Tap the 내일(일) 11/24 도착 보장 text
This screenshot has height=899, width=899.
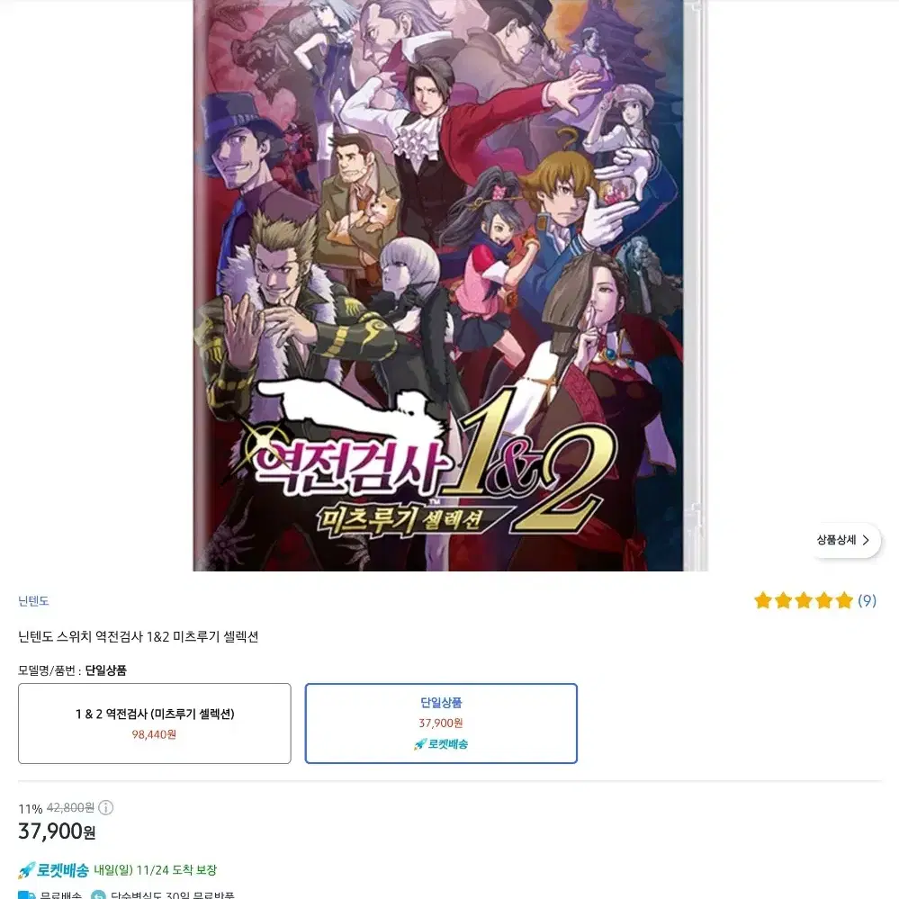(156, 870)
